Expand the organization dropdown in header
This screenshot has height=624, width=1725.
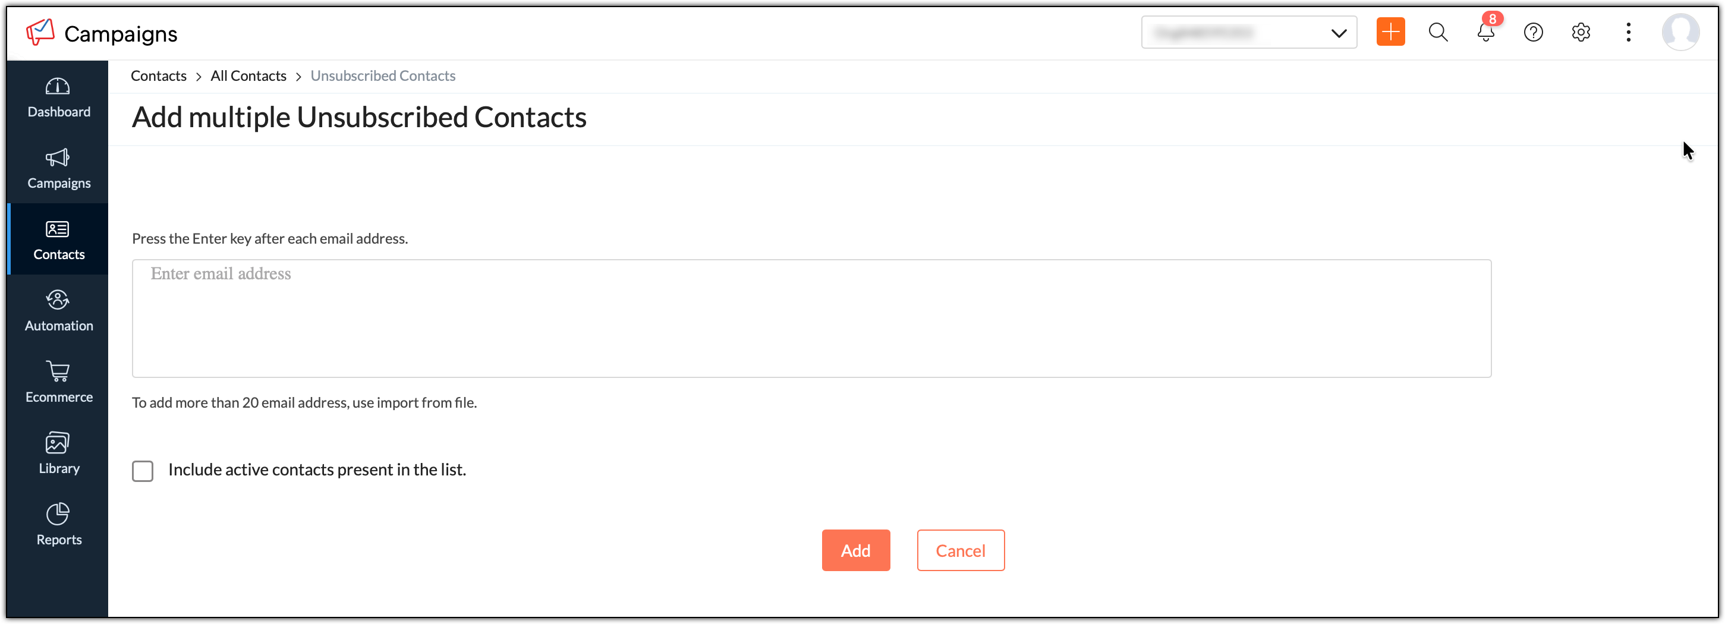(x=1249, y=32)
